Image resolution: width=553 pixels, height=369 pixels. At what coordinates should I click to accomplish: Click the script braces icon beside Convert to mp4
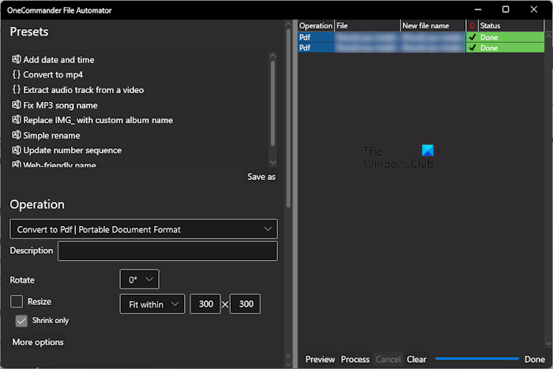pos(17,74)
